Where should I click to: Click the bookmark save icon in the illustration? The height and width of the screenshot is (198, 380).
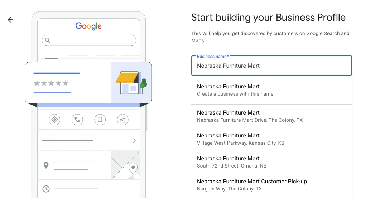tap(100, 120)
